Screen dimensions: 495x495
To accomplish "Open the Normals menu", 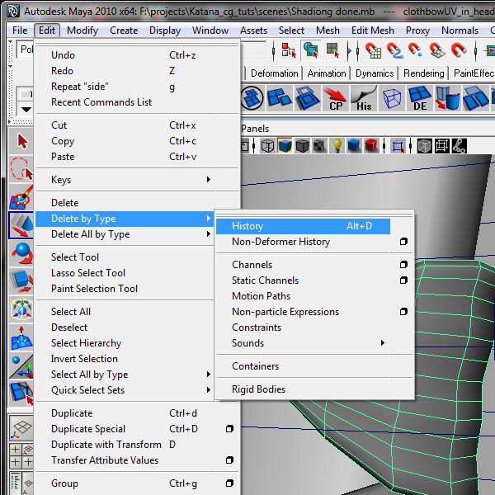I will (x=460, y=31).
